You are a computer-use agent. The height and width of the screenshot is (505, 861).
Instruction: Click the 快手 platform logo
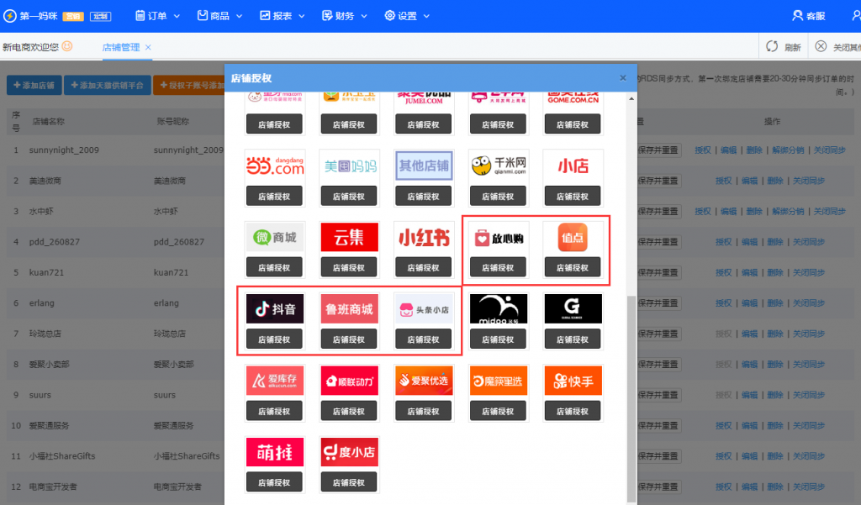point(573,381)
